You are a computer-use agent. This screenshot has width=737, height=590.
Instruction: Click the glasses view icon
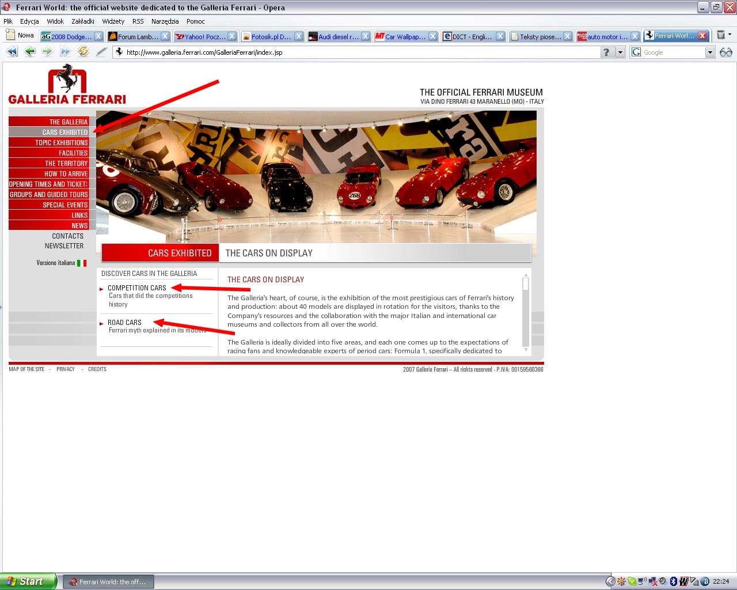coord(726,52)
